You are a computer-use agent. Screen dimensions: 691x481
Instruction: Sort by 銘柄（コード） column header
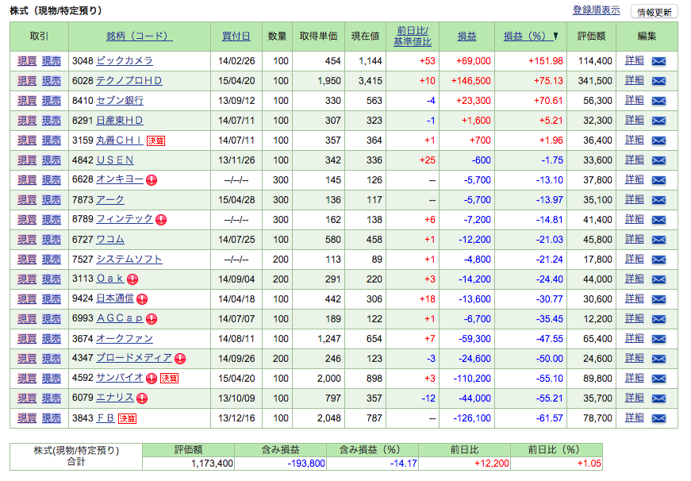click(x=140, y=37)
